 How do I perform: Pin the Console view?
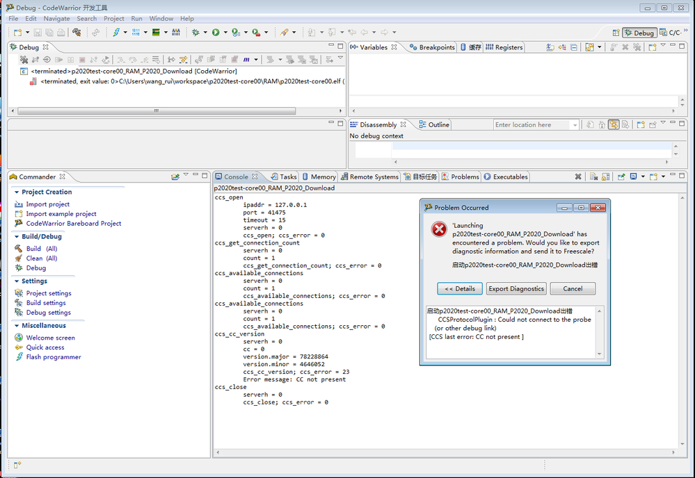coord(621,177)
